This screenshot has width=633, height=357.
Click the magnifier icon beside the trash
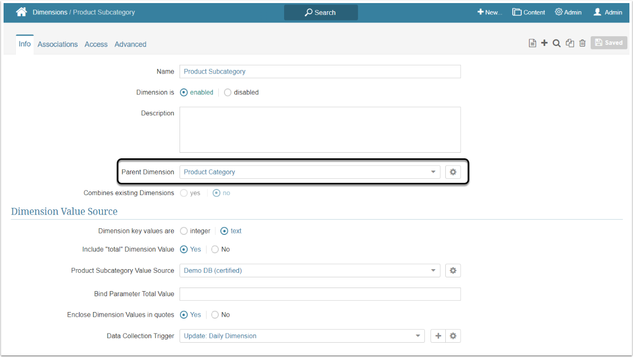[x=556, y=43]
